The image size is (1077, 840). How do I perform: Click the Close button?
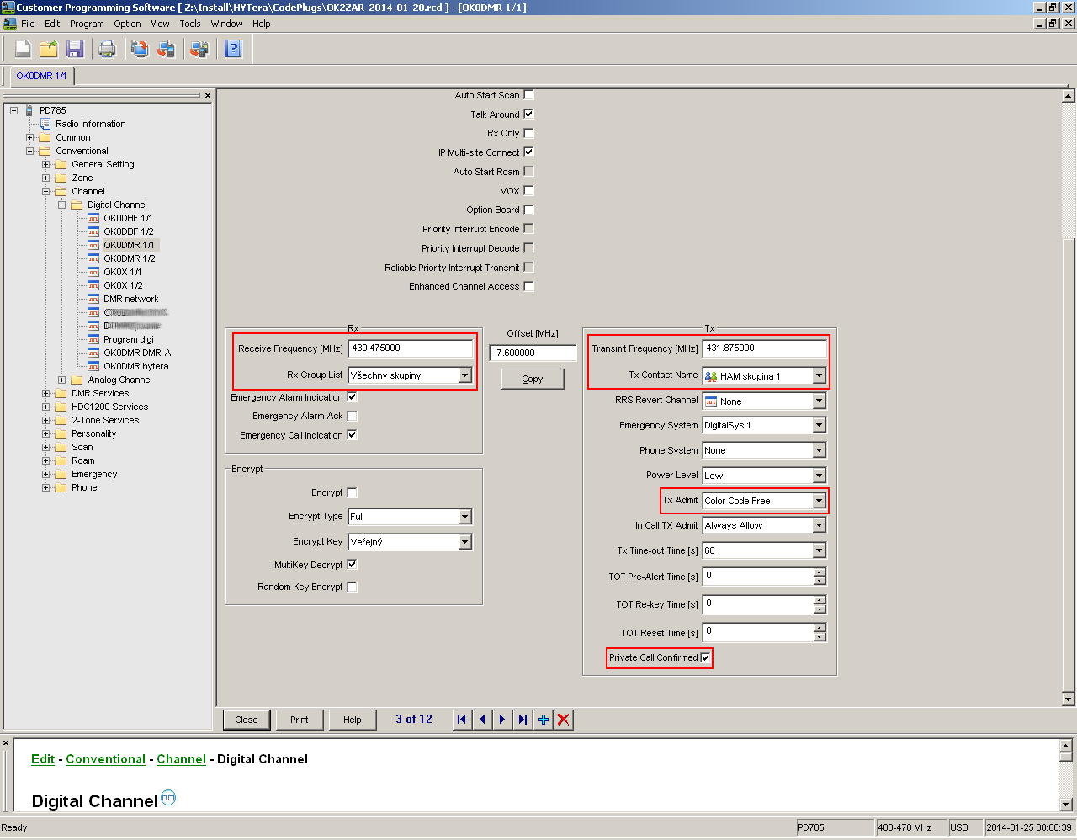point(247,720)
